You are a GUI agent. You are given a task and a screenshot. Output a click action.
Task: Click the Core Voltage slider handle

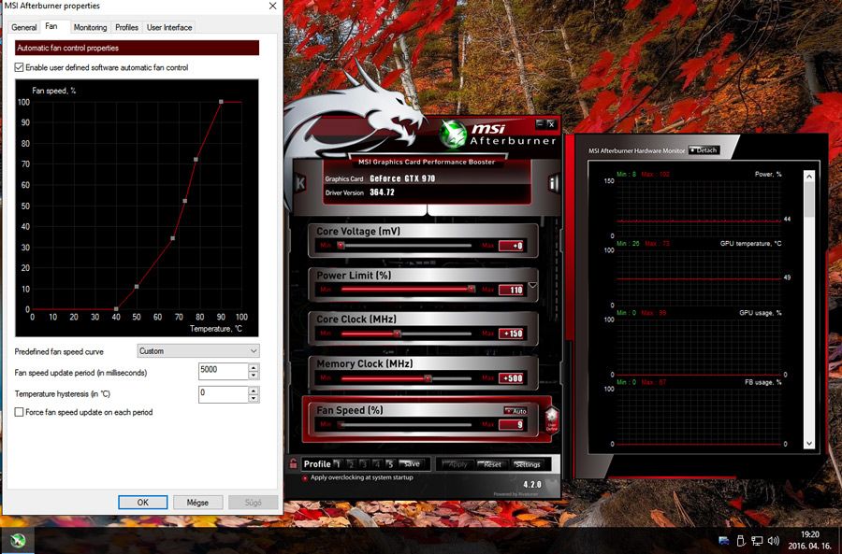pos(341,246)
